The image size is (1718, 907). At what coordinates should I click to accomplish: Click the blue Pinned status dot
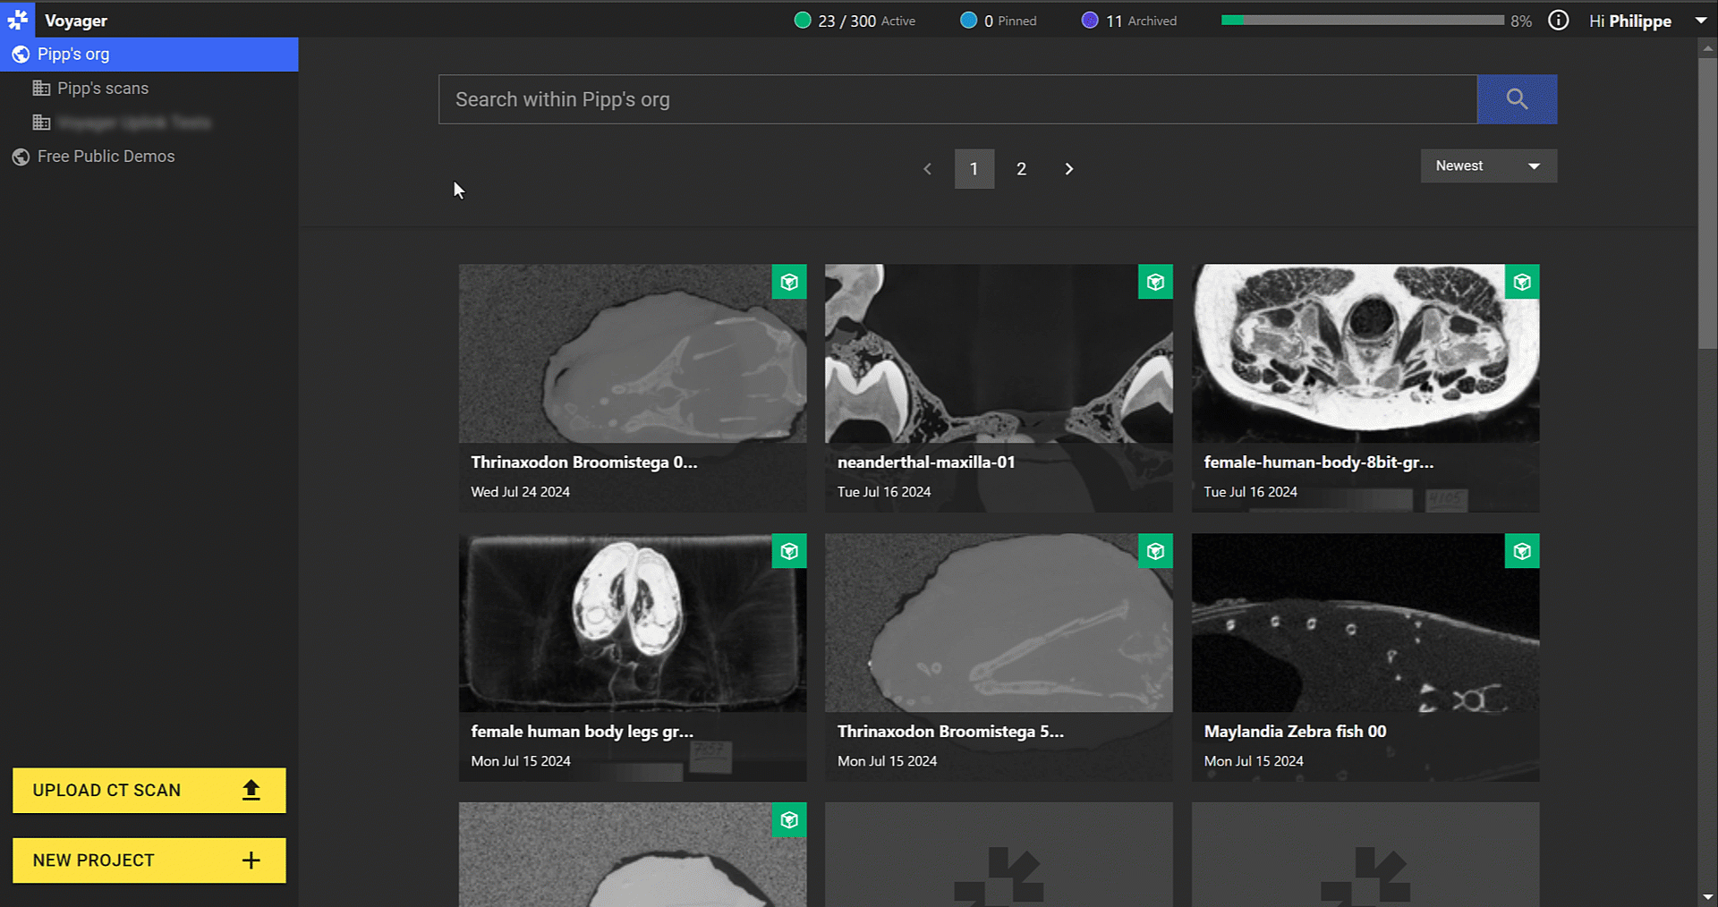click(968, 21)
